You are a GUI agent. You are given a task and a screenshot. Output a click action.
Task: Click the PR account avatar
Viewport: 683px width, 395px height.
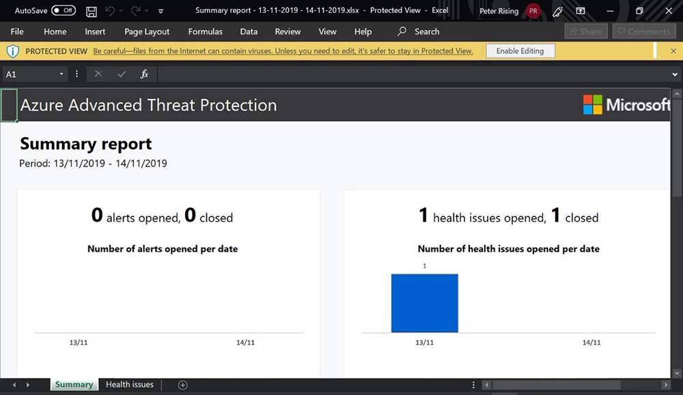pos(533,11)
